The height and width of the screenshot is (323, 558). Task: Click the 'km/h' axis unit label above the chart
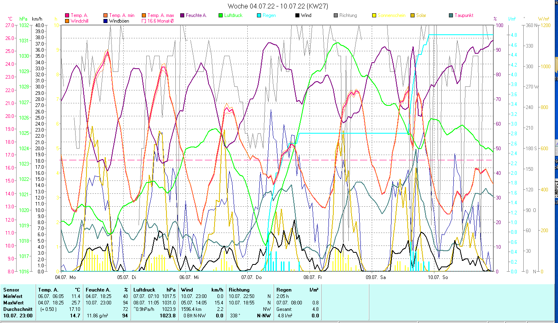[38, 19]
